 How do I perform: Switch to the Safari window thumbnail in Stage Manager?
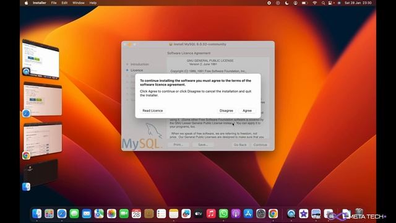tap(43, 99)
